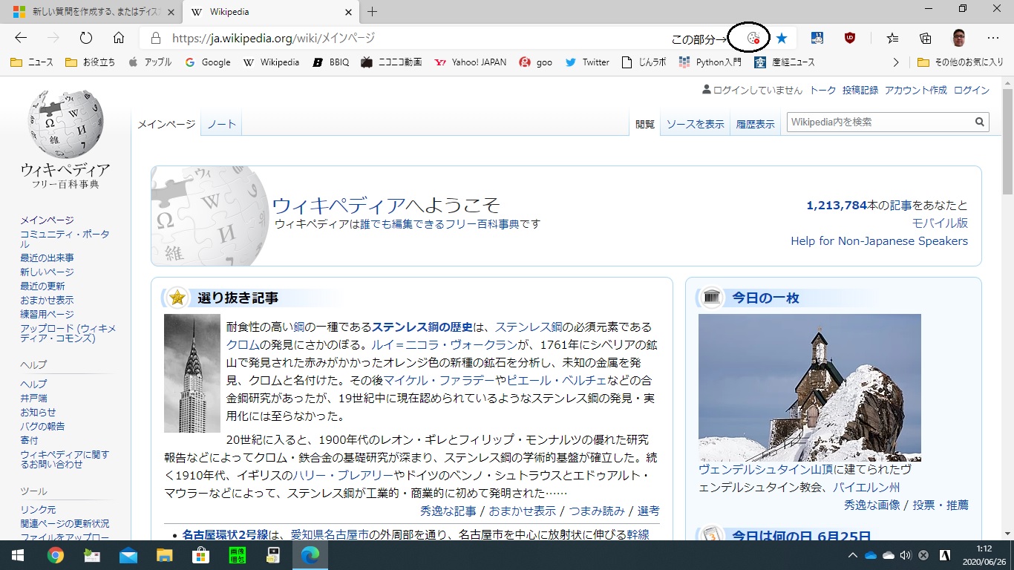The width and height of the screenshot is (1014, 570).
Task: Open Edge Settings and more menu
Action: (993, 38)
